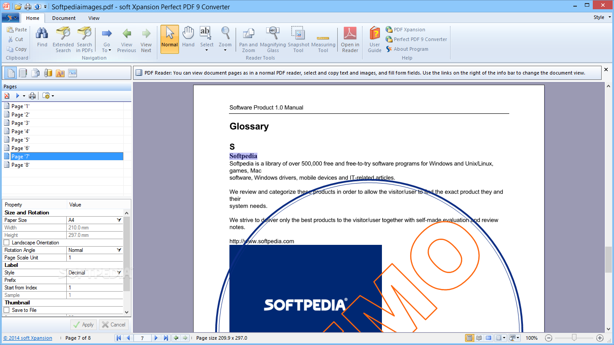Click the document vertical scrollbar

(608, 259)
